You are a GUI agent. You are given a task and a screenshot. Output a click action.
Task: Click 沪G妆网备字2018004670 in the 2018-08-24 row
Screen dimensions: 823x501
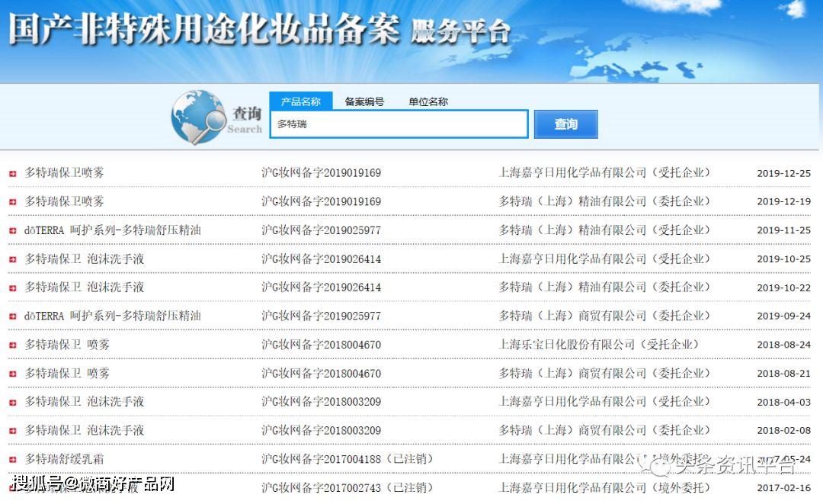[x=322, y=345]
